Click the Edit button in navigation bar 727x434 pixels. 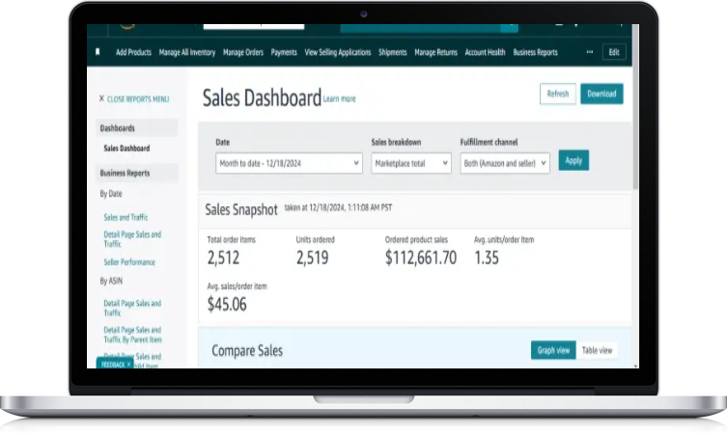click(614, 52)
